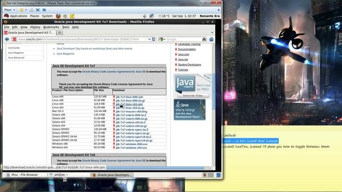Open the Firefox File menu

coord(7,27)
